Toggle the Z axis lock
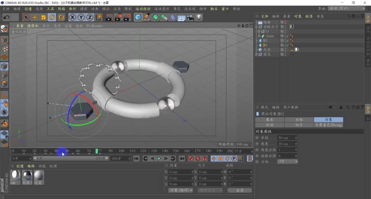The width and height of the screenshot is (371, 199). [x=90, y=17]
